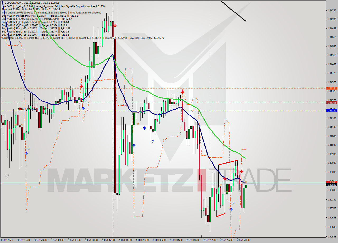Click the black diagonal line in the top right corner
The width and height of the screenshot is (338, 243).
click(x=233, y=11)
